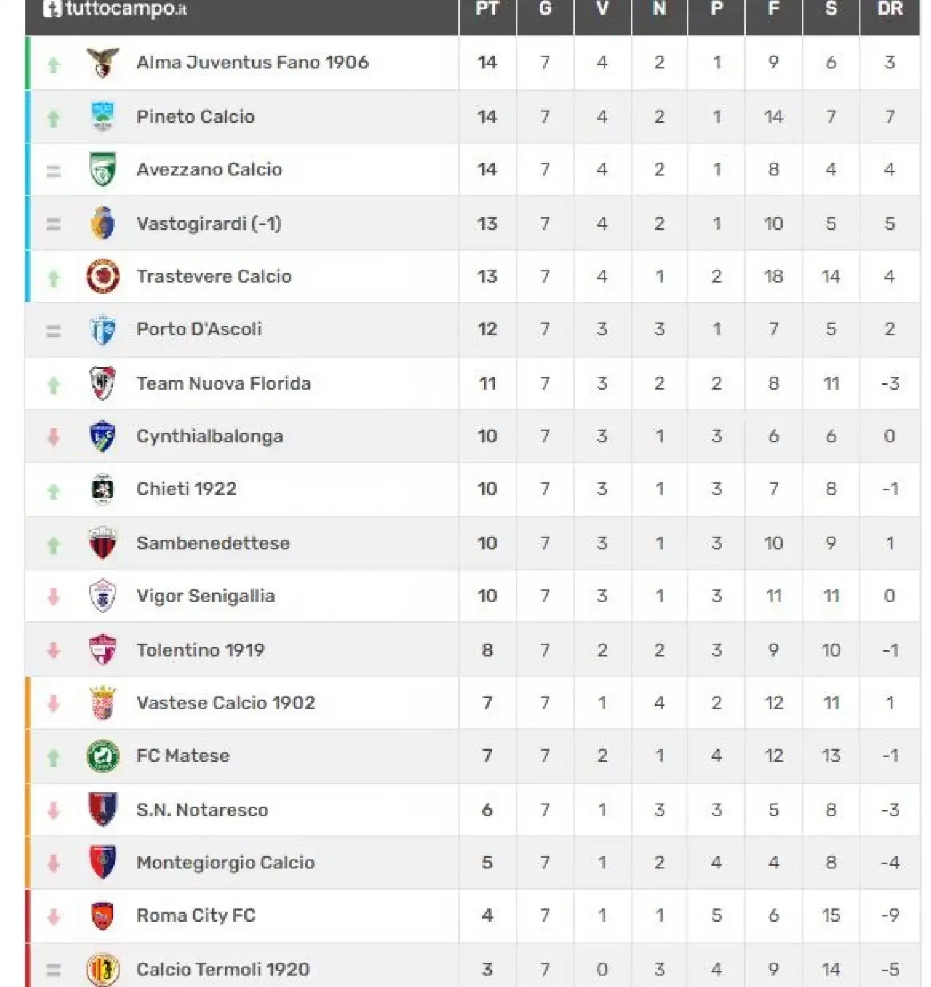
Task: Select the Montegiorgio Calcio table row name
Action: click(x=225, y=863)
